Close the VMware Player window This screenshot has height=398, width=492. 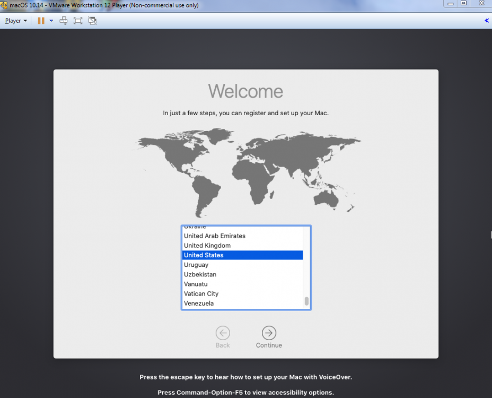[x=481, y=4]
